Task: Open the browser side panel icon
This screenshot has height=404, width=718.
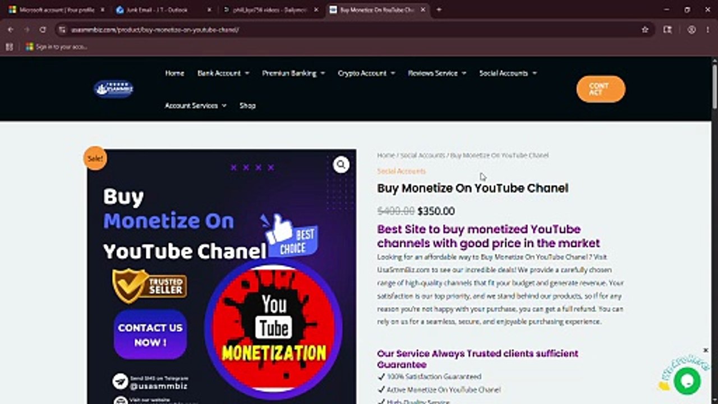Action: [x=668, y=29]
